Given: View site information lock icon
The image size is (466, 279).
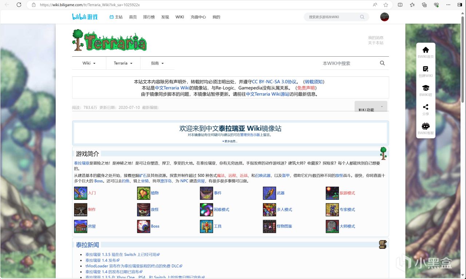Looking at the screenshot, I should click(33, 5).
